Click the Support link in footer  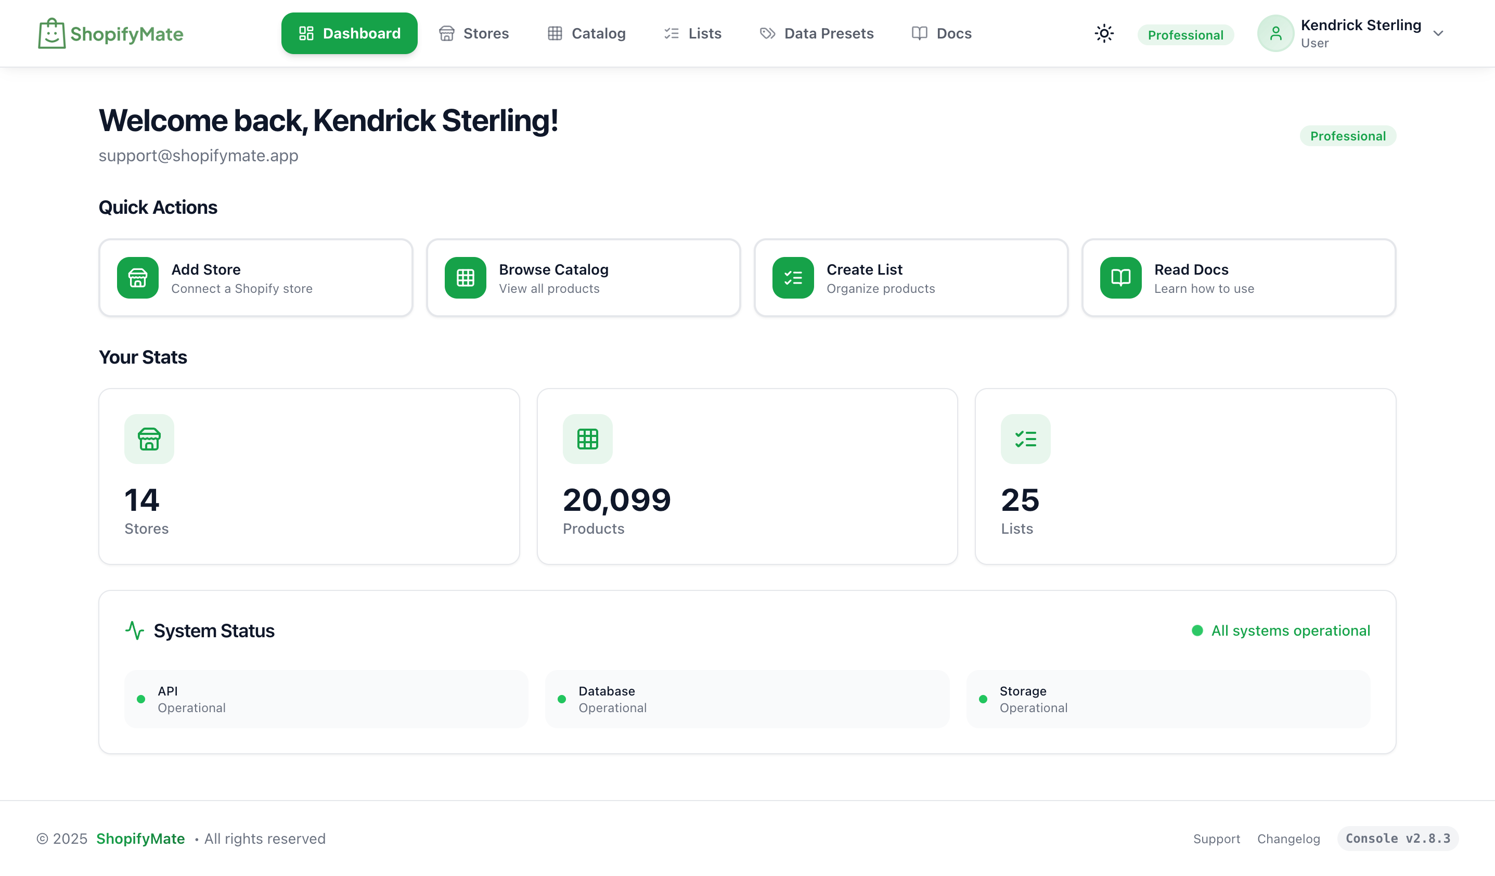tap(1217, 838)
